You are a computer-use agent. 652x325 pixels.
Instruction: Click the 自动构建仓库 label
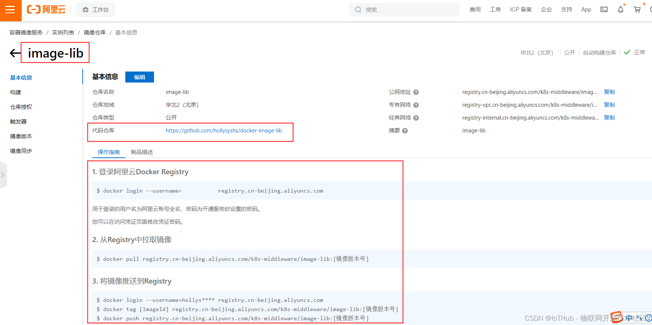(x=599, y=52)
